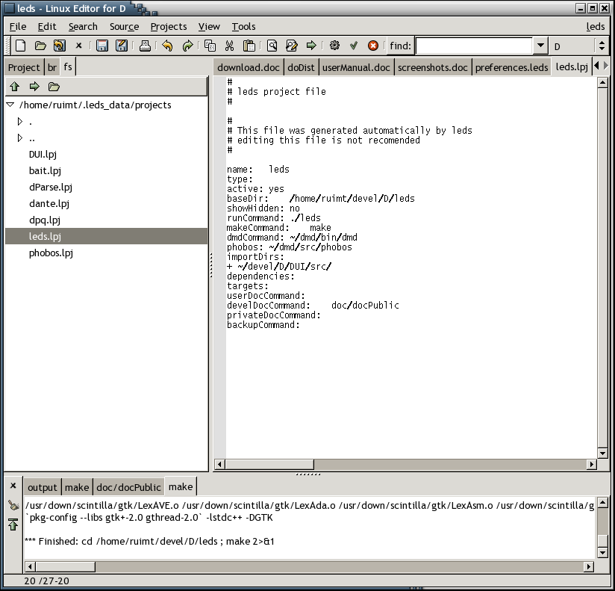Select the fs side tab
This screenshot has height=591, width=615.
click(68, 66)
